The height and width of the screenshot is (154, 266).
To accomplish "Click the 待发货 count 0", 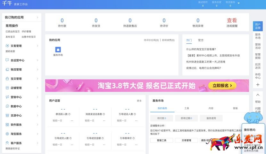I will tap(96, 20).
